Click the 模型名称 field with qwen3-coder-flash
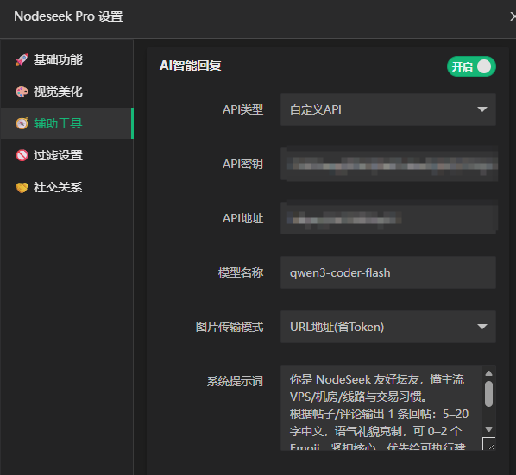 (388, 272)
